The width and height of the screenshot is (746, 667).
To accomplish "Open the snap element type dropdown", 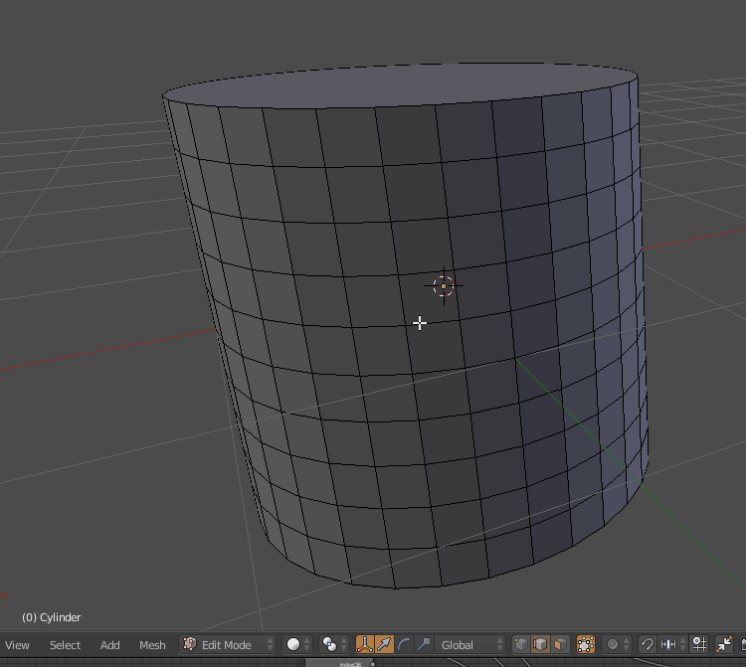I will (672, 645).
